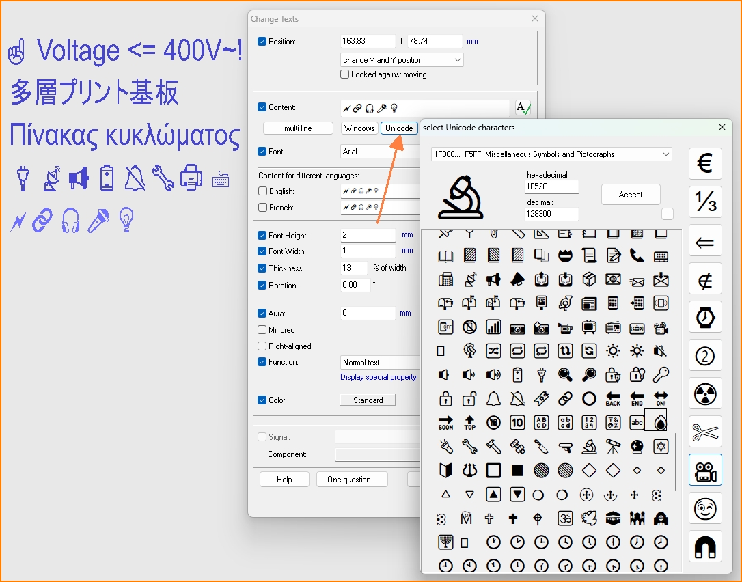Toggle the Right-aligned checkbox
742x582 pixels.
pyautogui.click(x=262, y=346)
